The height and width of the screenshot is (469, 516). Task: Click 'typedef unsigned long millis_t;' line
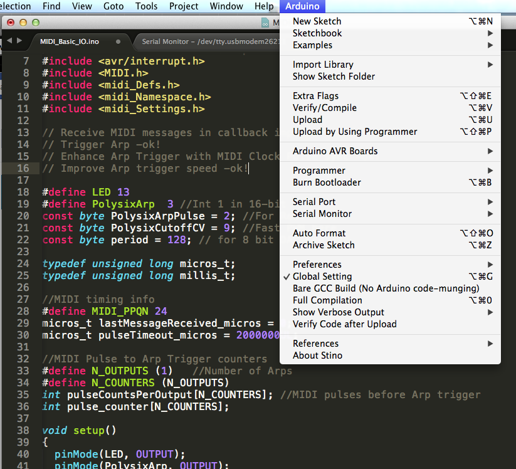pos(139,275)
